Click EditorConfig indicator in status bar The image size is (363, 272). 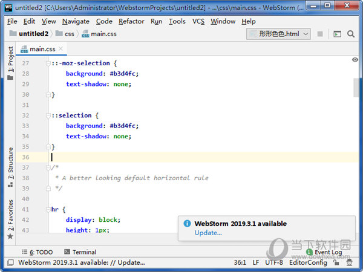click(308, 262)
